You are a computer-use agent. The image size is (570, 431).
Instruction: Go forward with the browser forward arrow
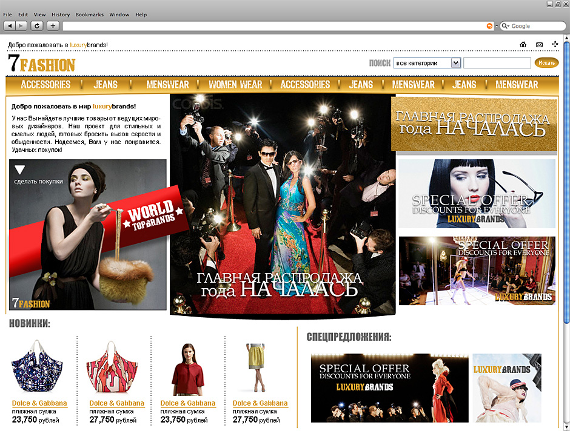coord(21,26)
